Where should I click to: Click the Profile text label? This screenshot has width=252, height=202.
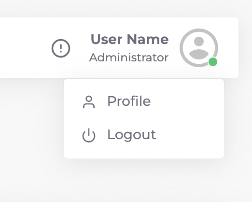click(x=129, y=101)
